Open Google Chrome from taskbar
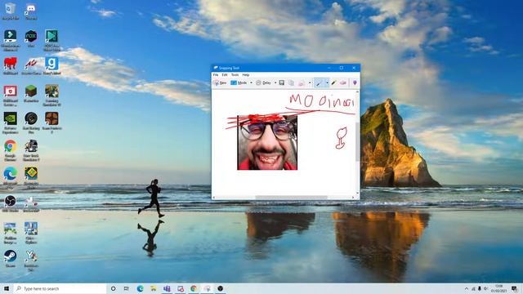 (x=194, y=288)
